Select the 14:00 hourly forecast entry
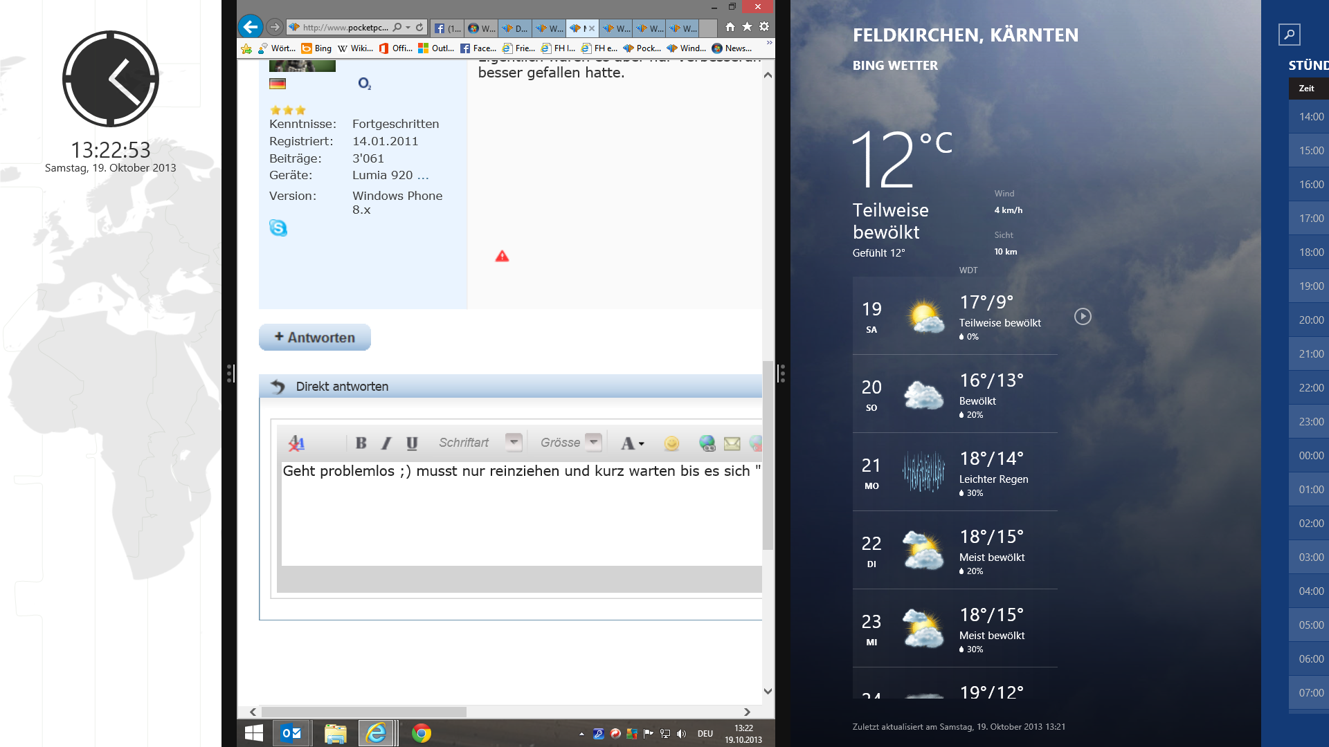 pyautogui.click(x=1309, y=117)
